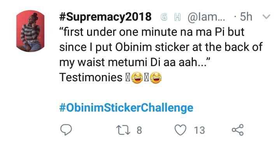Select the first laughing-tears emoji
Screen dimensions: 280x145
(137, 78)
